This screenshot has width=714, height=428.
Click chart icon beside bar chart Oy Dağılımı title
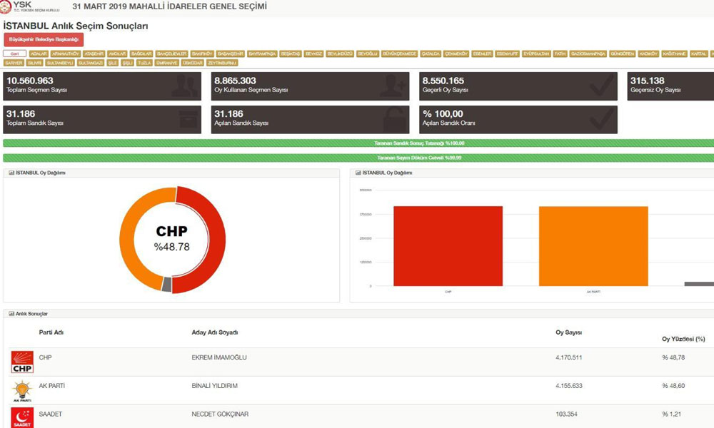tap(358, 173)
